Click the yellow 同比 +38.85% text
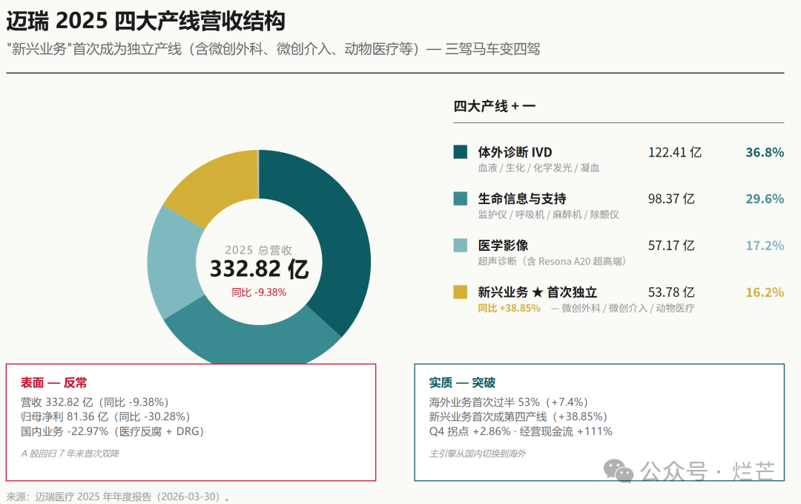 click(x=509, y=308)
